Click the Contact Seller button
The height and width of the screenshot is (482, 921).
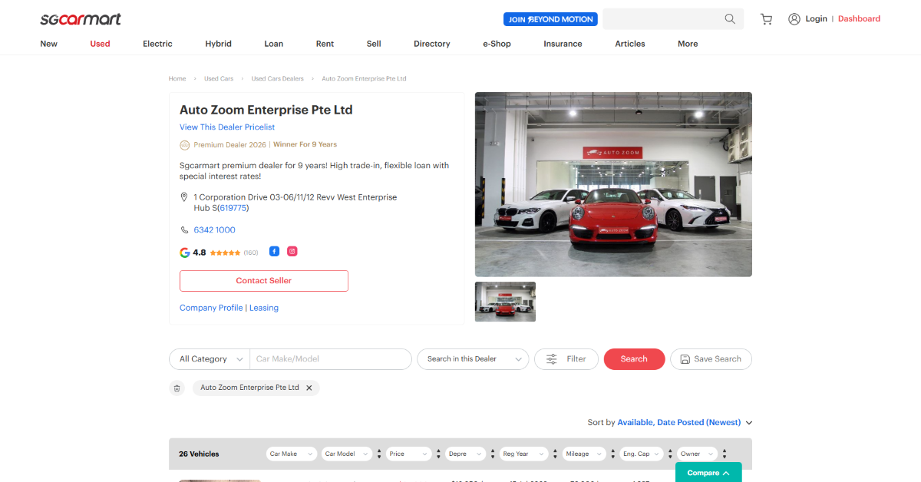264,281
